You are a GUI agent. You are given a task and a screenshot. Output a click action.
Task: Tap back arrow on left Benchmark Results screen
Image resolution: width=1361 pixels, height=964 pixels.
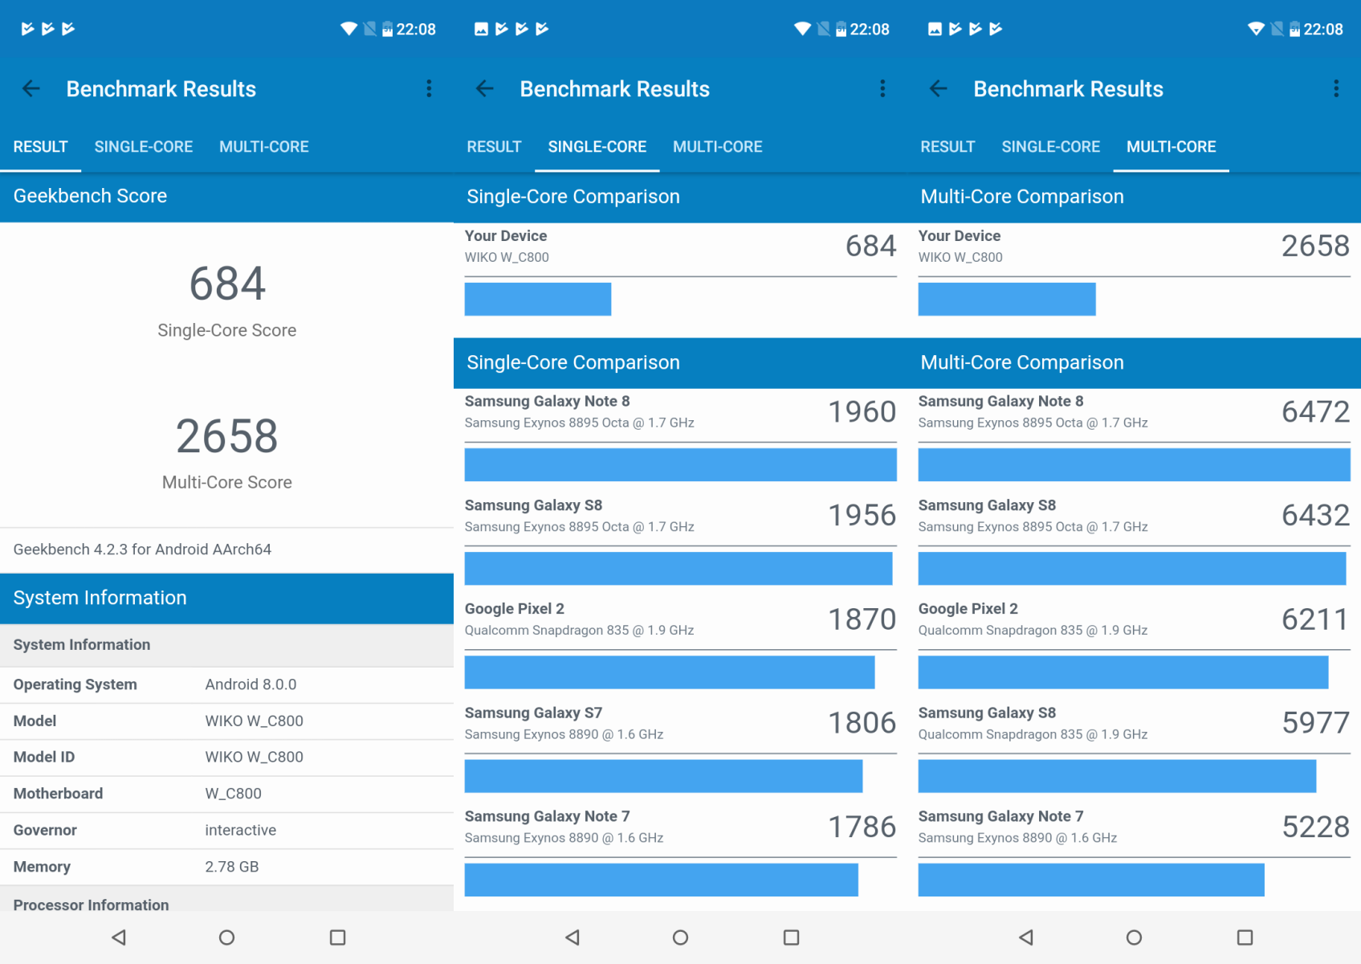31,88
